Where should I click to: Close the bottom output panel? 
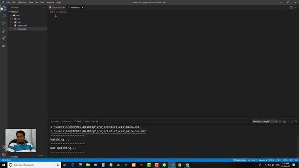tap(296, 121)
